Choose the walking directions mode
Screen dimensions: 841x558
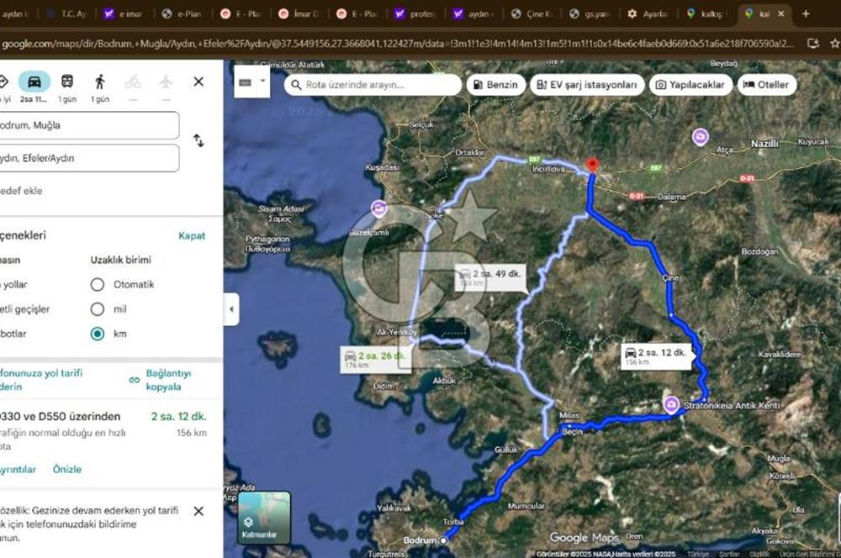99,82
